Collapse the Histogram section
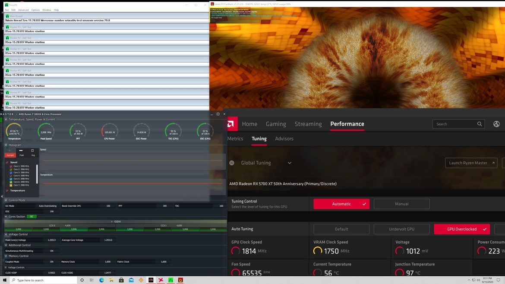Viewport: 505px width, 284px height. [6, 145]
